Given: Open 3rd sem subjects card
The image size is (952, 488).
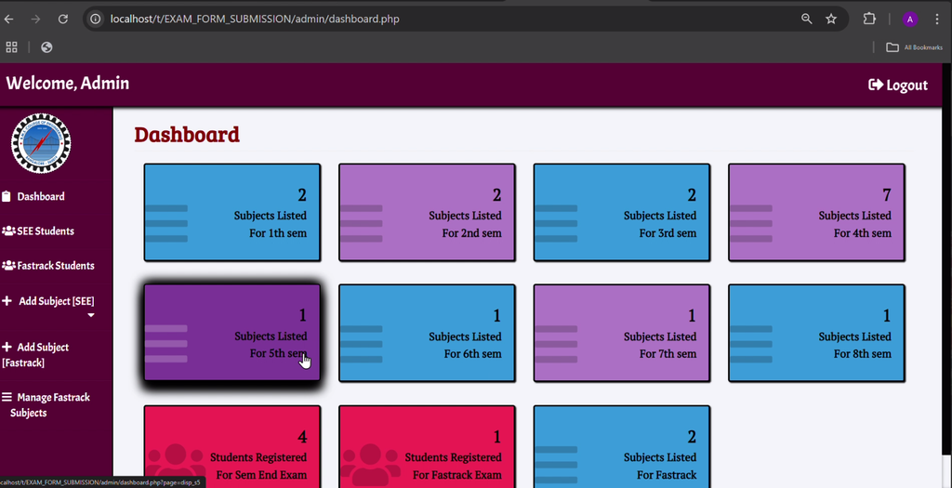Looking at the screenshot, I should 622,213.
